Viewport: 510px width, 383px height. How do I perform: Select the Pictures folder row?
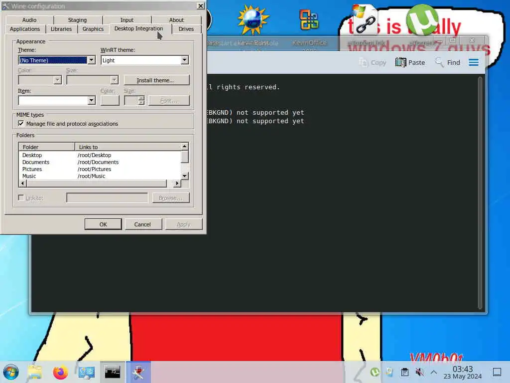point(100,169)
